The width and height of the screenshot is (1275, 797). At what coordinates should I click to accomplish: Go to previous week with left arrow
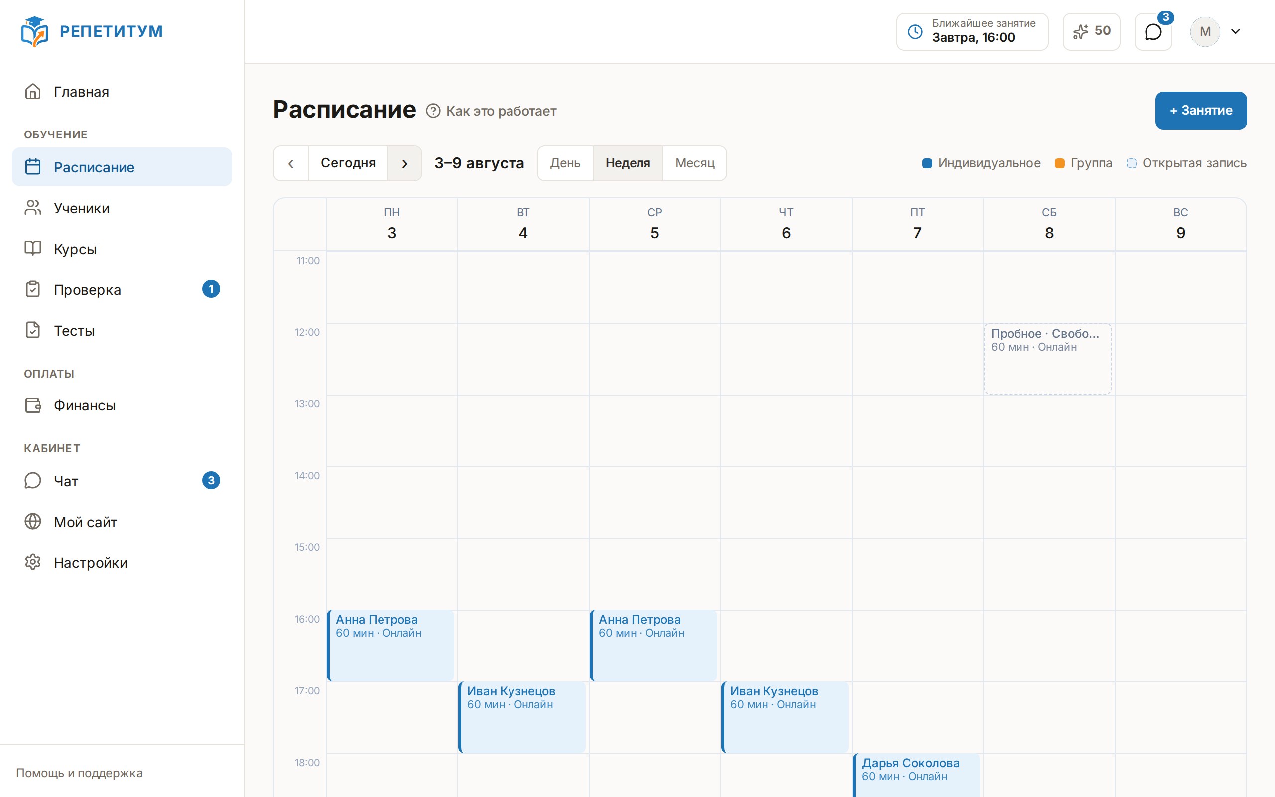click(x=291, y=163)
